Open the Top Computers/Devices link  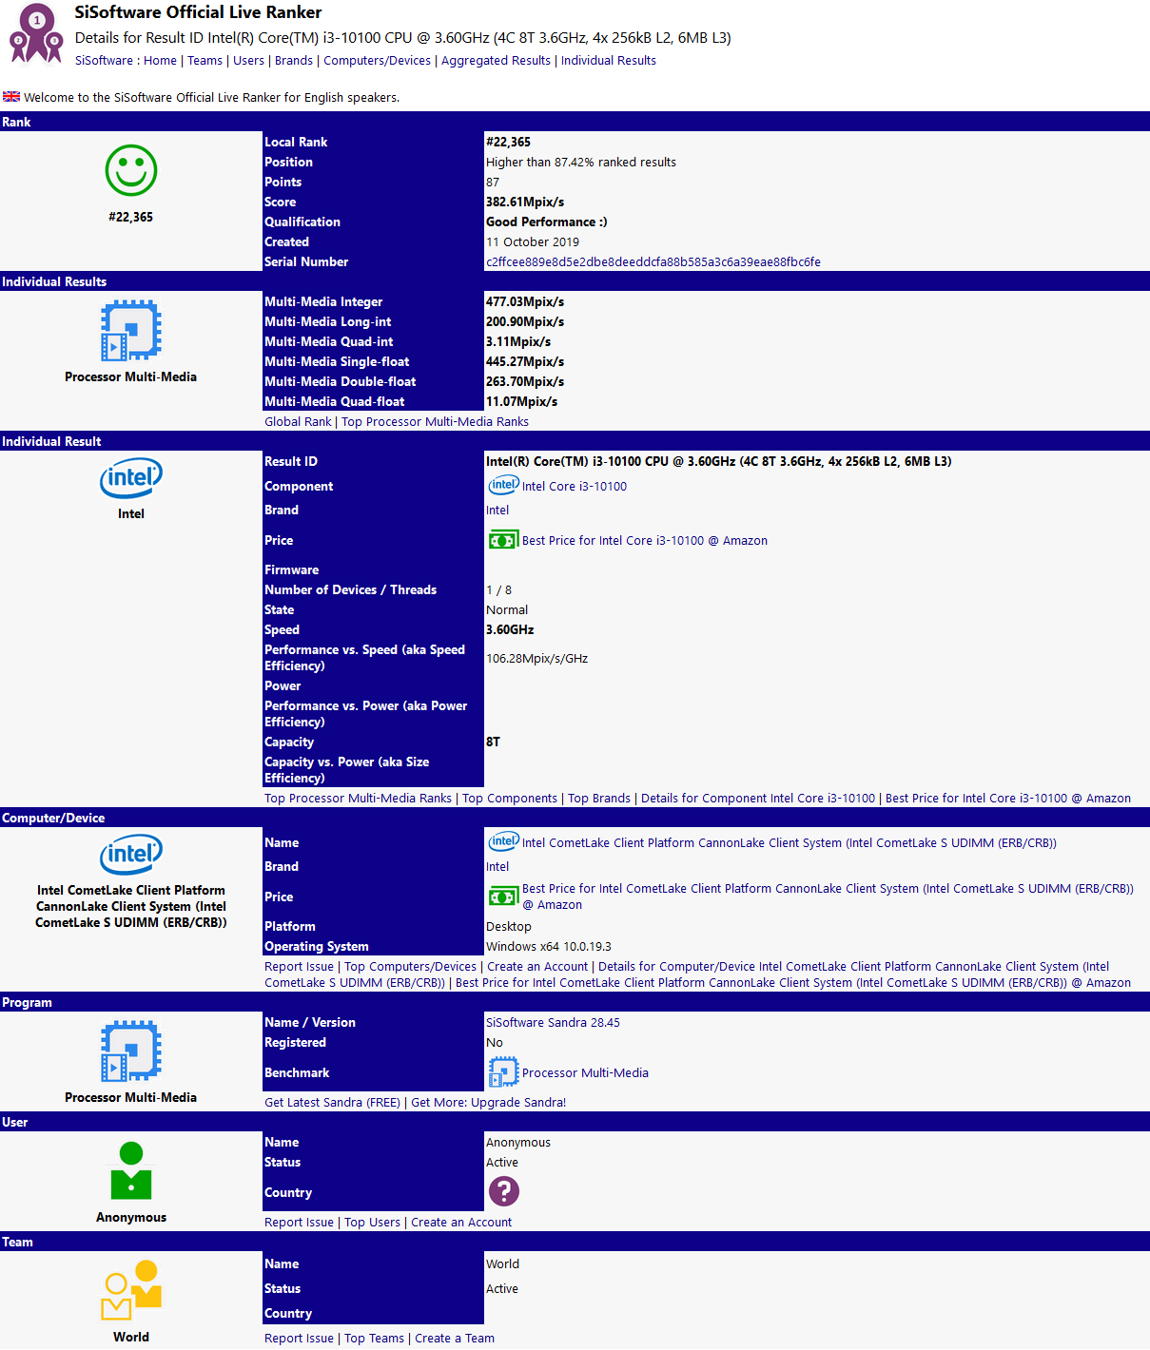click(x=410, y=967)
